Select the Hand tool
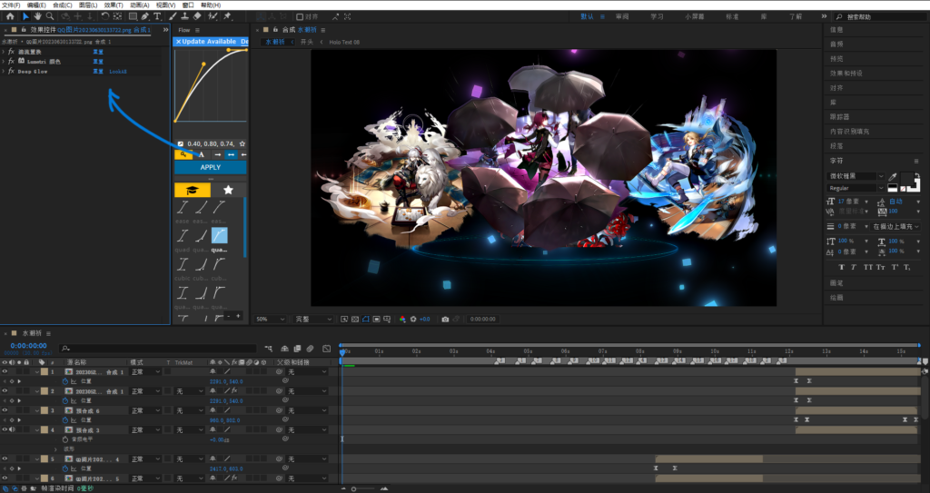Image resolution: width=930 pixels, height=493 pixels. click(37, 16)
